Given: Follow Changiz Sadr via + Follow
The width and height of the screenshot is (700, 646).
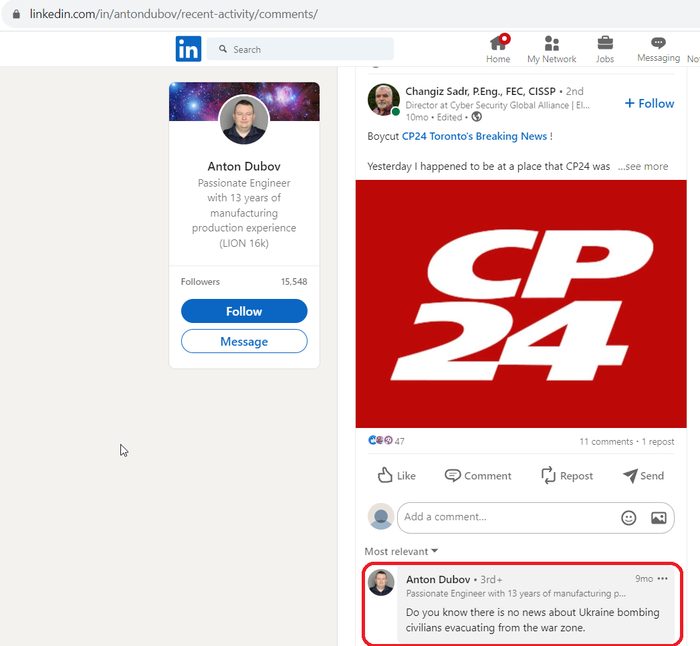Looking at the screenshot, I should click(649, 104).
